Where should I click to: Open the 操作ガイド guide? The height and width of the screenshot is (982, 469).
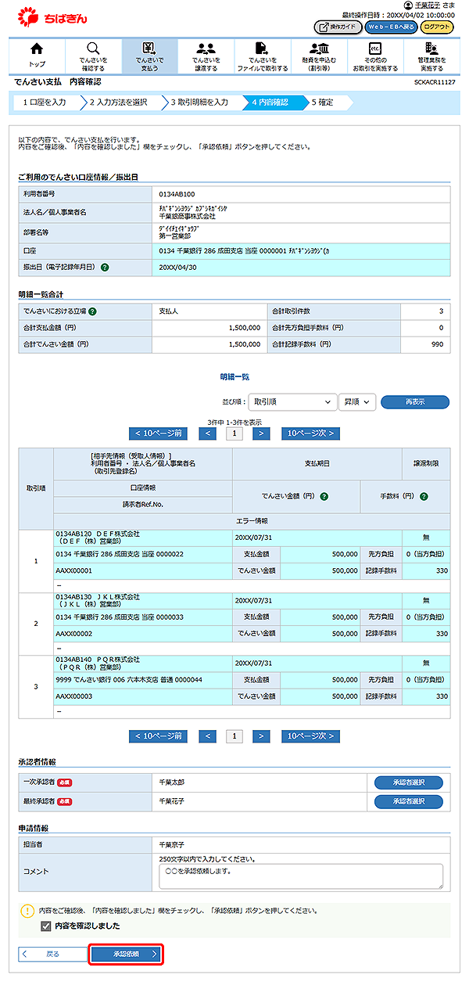tap(338, 27)
